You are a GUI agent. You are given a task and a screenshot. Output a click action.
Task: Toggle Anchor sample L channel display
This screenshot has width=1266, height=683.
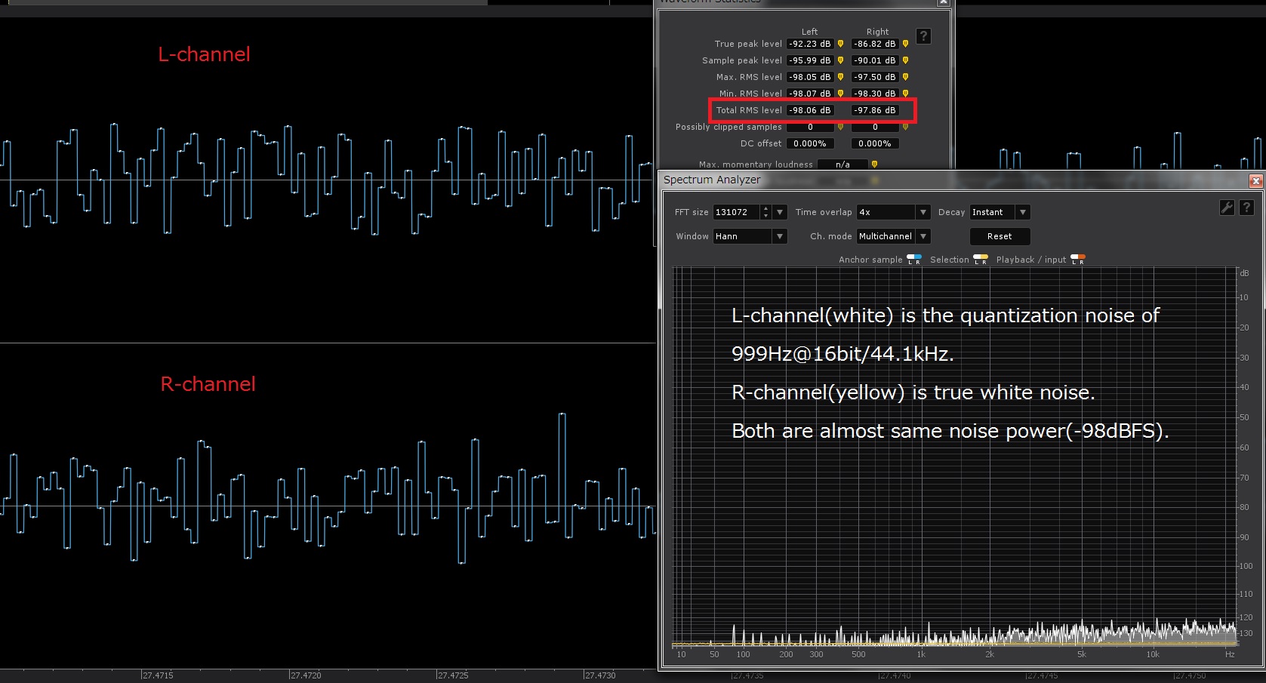[910, 260]
